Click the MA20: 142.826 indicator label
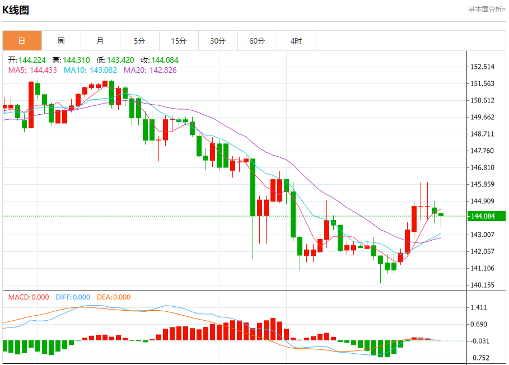 click(x=150, y=70)
